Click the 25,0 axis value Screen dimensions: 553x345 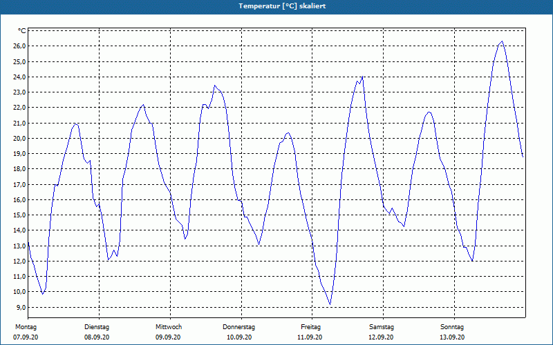tap(20, 61)
